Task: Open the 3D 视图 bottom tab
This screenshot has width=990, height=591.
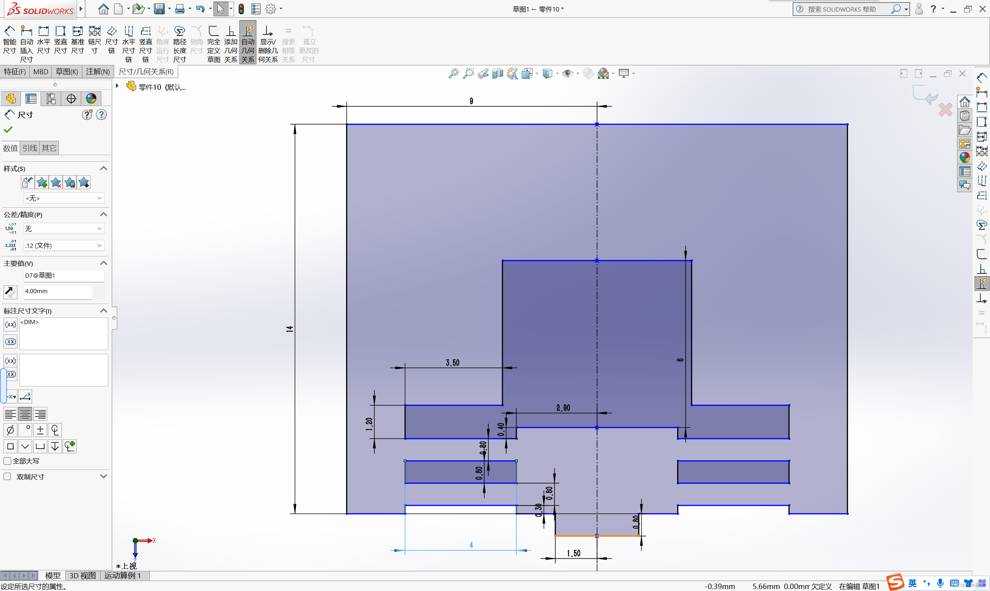Action: [82, 576]
